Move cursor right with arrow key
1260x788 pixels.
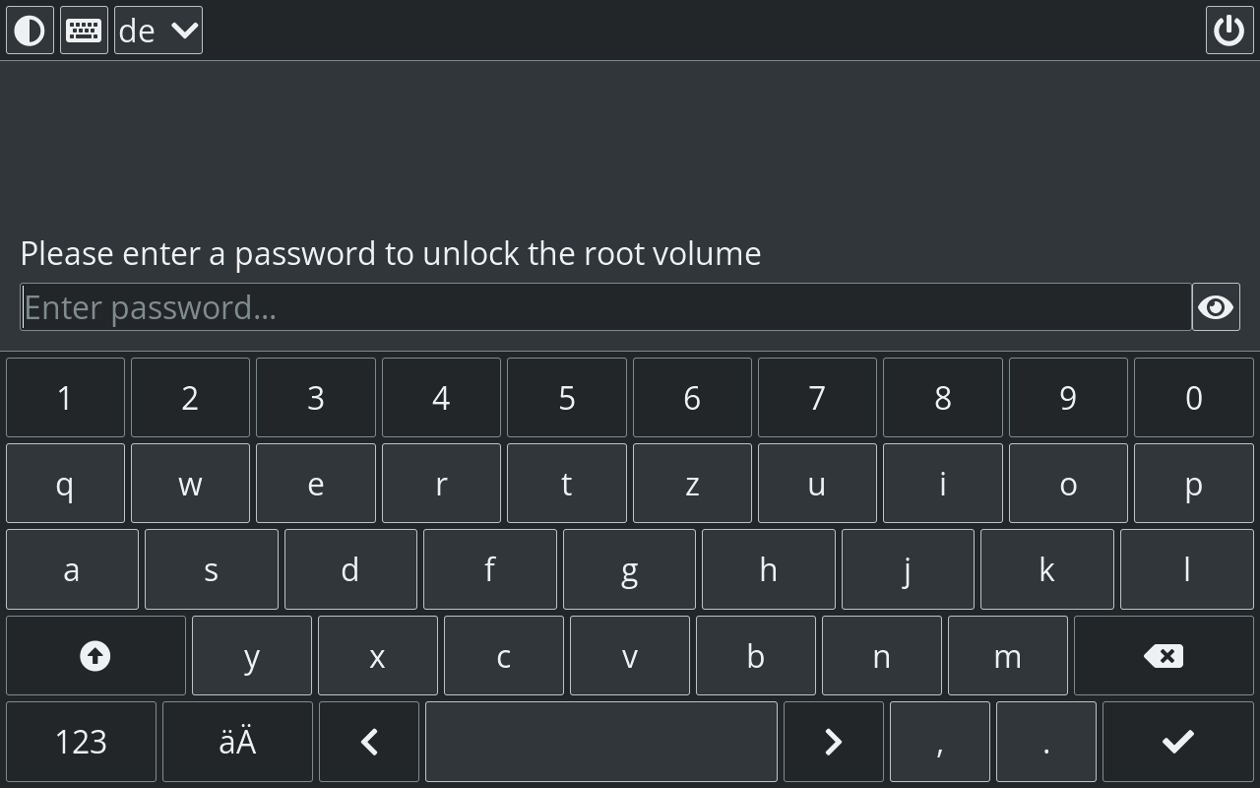(833, 742)
